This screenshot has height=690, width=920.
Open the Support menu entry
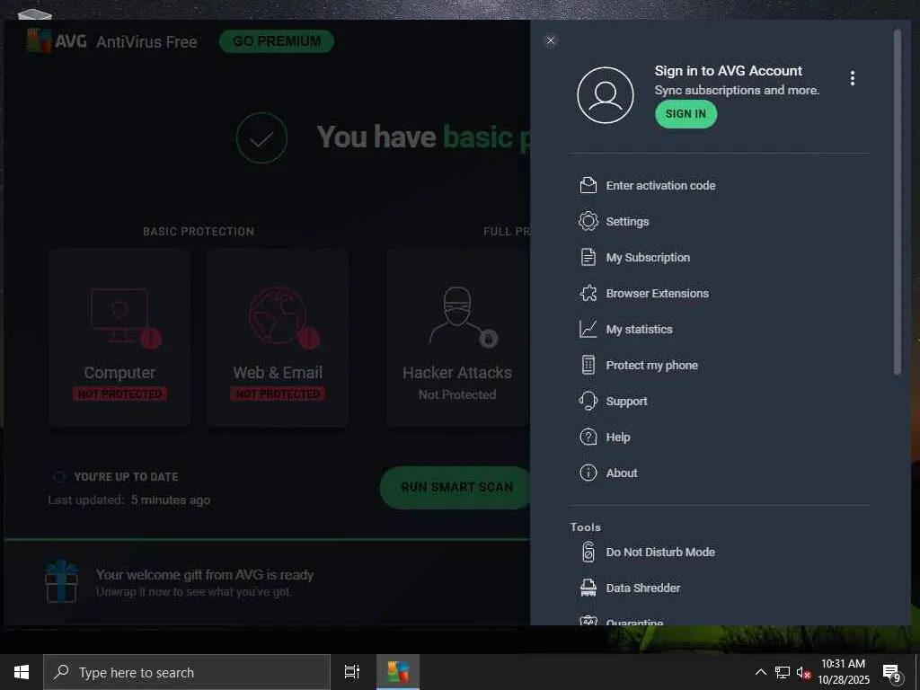tap(626, 401)
